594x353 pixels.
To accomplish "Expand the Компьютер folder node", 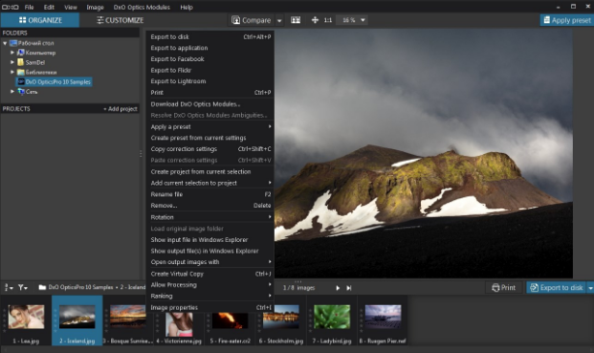I will 12,53.
